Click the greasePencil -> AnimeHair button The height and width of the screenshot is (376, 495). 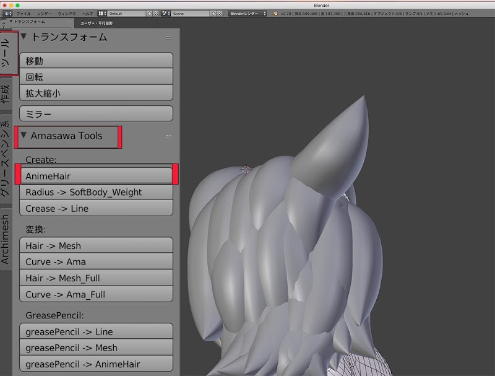[x=97, y=364]
